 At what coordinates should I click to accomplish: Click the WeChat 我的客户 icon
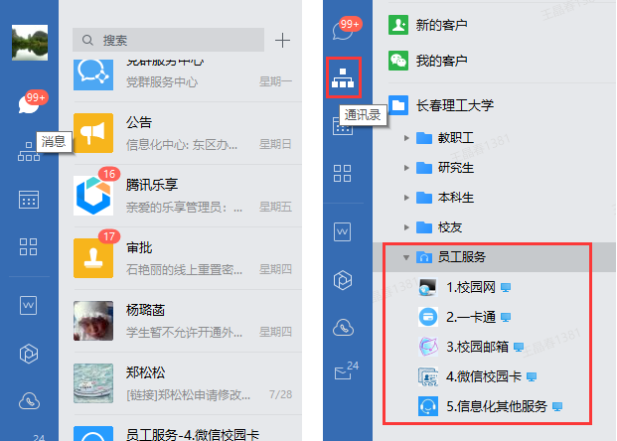[398, 61]
